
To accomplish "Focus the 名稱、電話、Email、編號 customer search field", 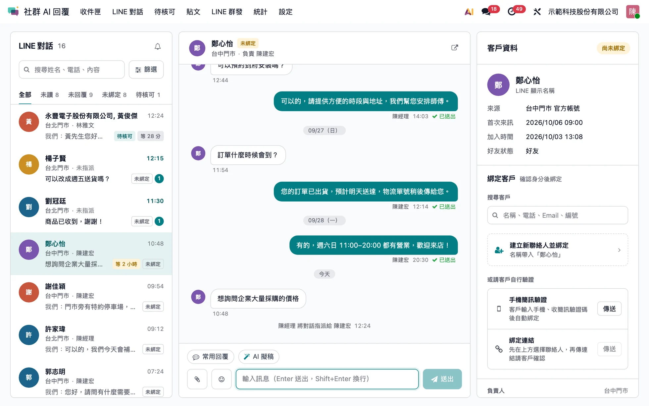I will [558, 215].
